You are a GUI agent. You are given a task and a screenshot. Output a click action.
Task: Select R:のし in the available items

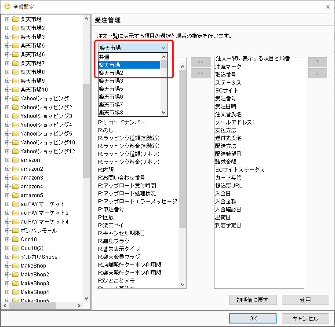pyautogui.click(x=106, y=130)
